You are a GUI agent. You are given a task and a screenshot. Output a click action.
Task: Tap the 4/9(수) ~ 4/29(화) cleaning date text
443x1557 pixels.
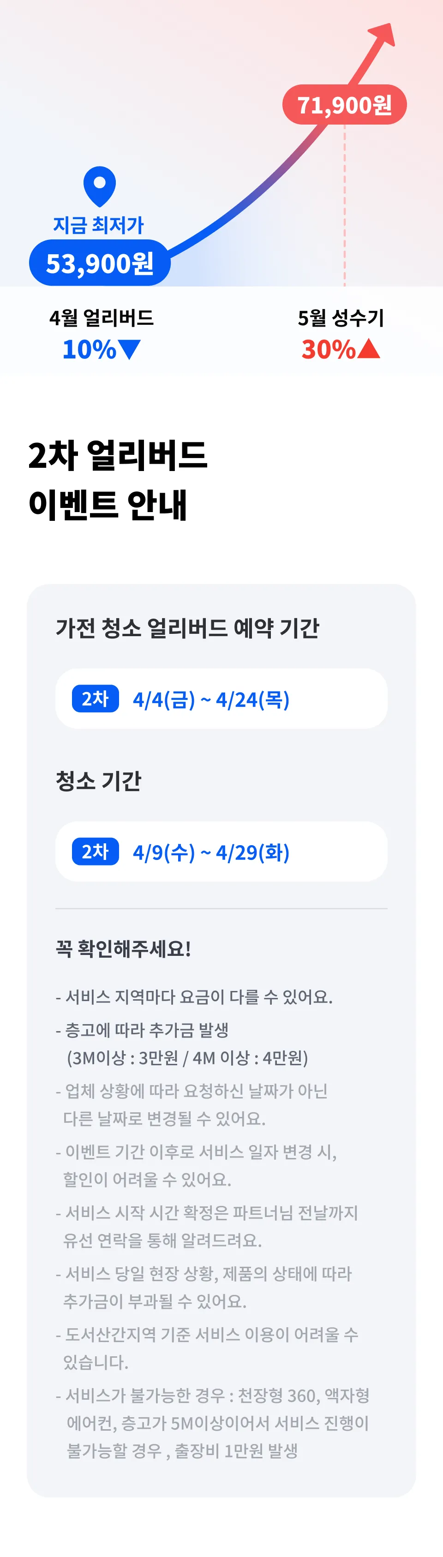(211, 853)
